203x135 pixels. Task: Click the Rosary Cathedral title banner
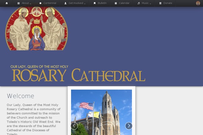tap(78, 75)
